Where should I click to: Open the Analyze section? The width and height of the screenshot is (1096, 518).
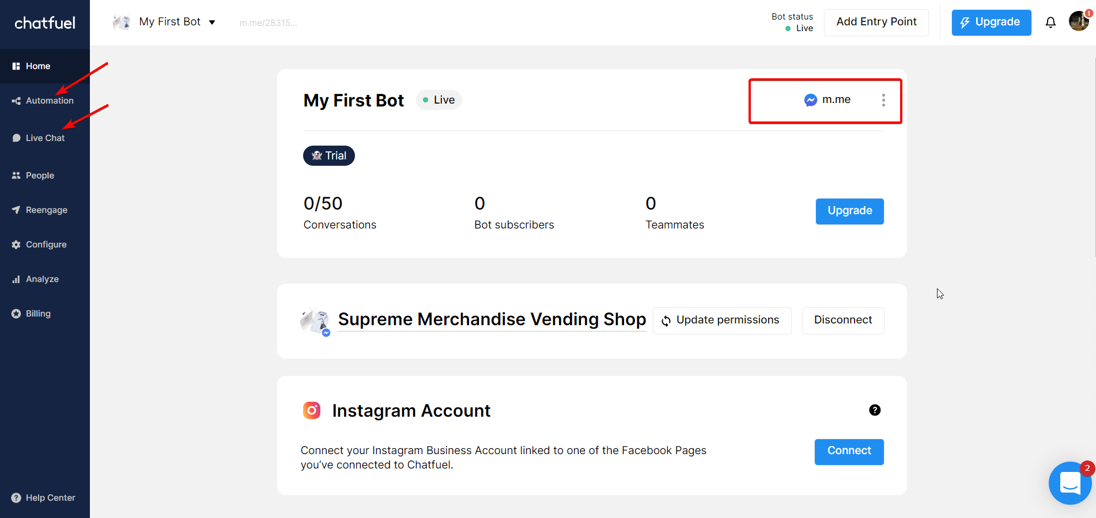tap(45, 279)
